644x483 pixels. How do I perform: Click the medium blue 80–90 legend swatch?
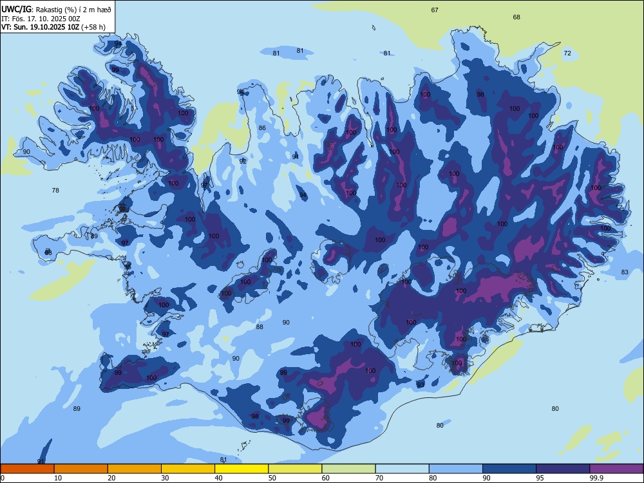coord(456,469)
